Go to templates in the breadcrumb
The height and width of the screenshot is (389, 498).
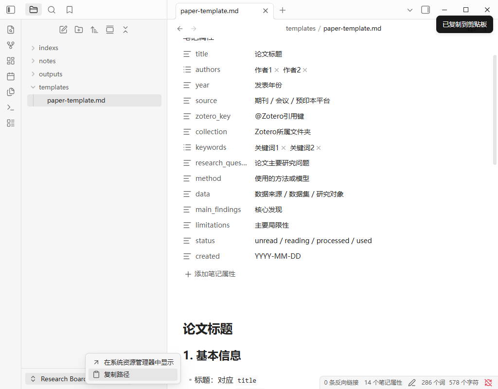(301, 29)
